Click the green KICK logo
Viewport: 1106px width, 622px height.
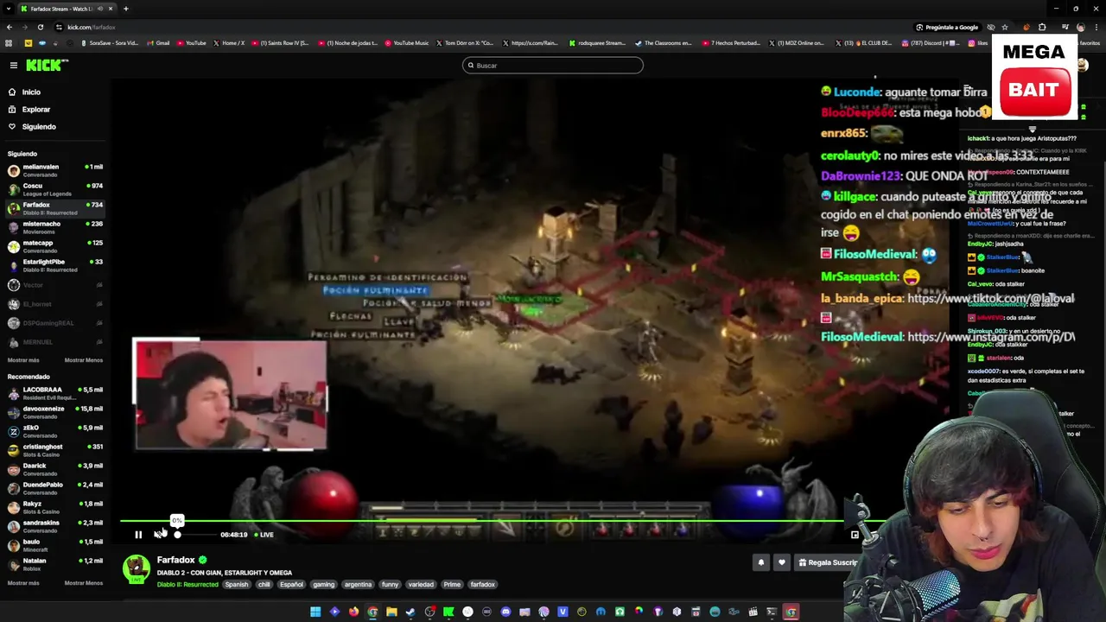46,65
